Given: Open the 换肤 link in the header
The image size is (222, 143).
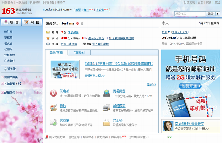Looking at the screenshot, I should click(86, 10).
